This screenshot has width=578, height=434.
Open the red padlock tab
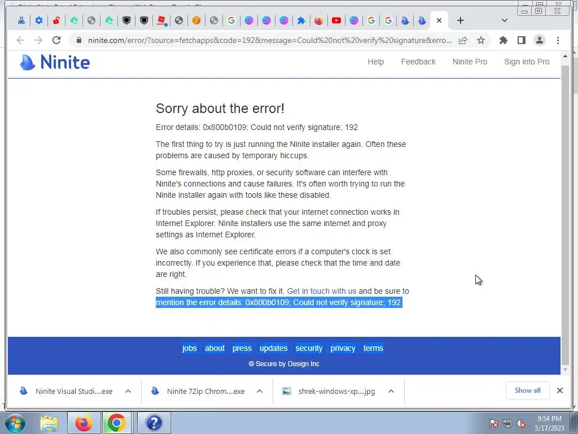click(x=56, y=21)
